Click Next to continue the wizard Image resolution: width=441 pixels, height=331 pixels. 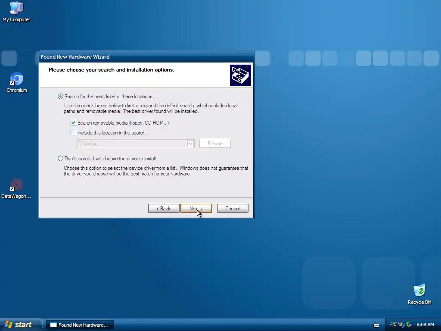pyautogui.click(x=196, y=209)
